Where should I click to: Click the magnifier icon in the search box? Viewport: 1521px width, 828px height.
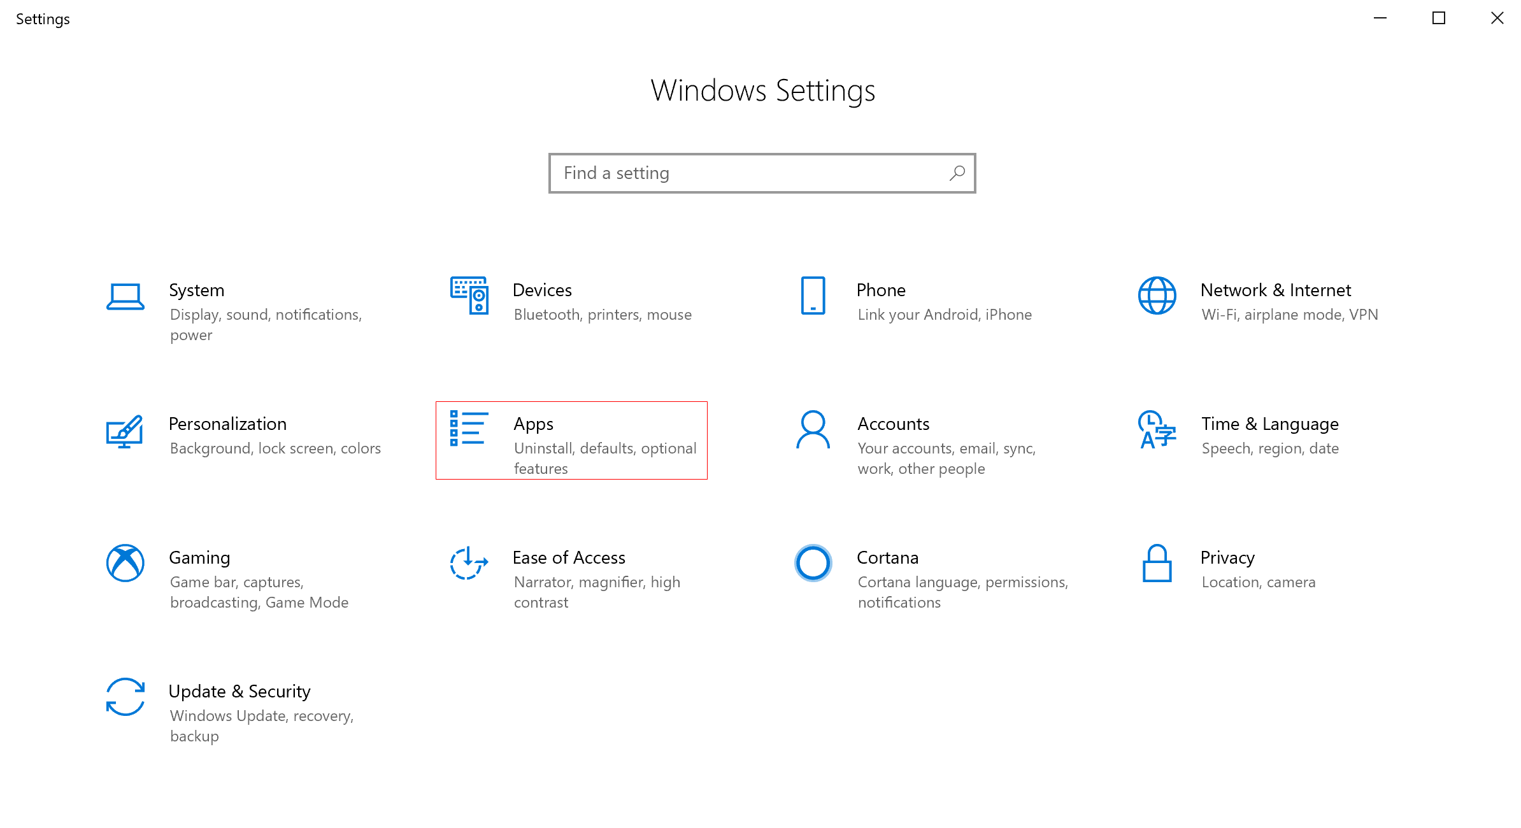click(x=957, y=173)
